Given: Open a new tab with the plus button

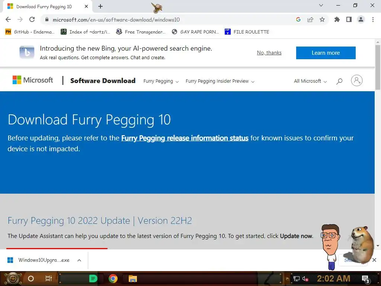Looking at the screenshot, I should 100,7.
